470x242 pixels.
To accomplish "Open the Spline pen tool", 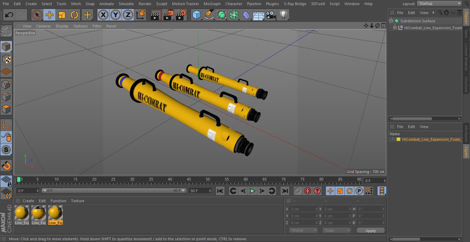I will 209,15.
